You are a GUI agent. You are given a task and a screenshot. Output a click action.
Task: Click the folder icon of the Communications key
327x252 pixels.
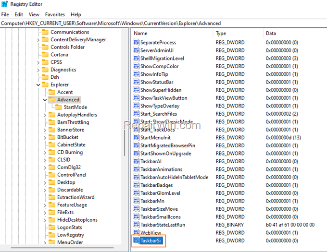pos(45,32)
